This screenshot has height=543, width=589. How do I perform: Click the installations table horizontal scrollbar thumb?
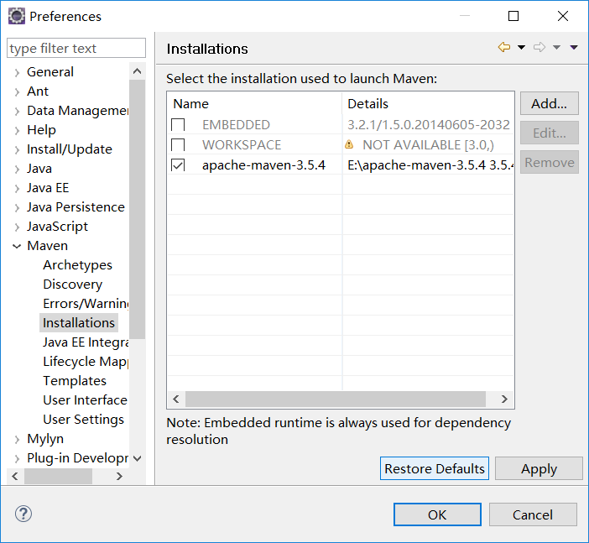point(336,399)
